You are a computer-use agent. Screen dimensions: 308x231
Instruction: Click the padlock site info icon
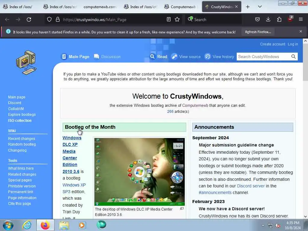tap(57, 20)
